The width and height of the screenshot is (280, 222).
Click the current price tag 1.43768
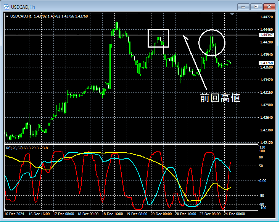[x=266, y=63]
